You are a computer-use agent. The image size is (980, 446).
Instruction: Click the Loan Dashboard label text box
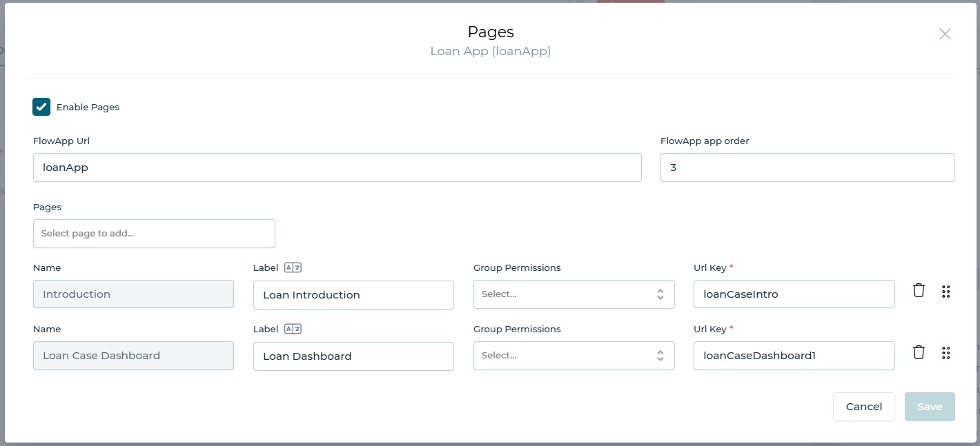point(353,356)
